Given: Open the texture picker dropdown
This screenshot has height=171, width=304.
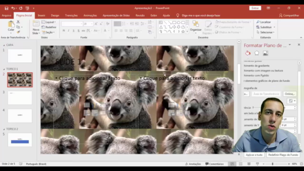Looking at the screenshot, I should tap(292, 101).
